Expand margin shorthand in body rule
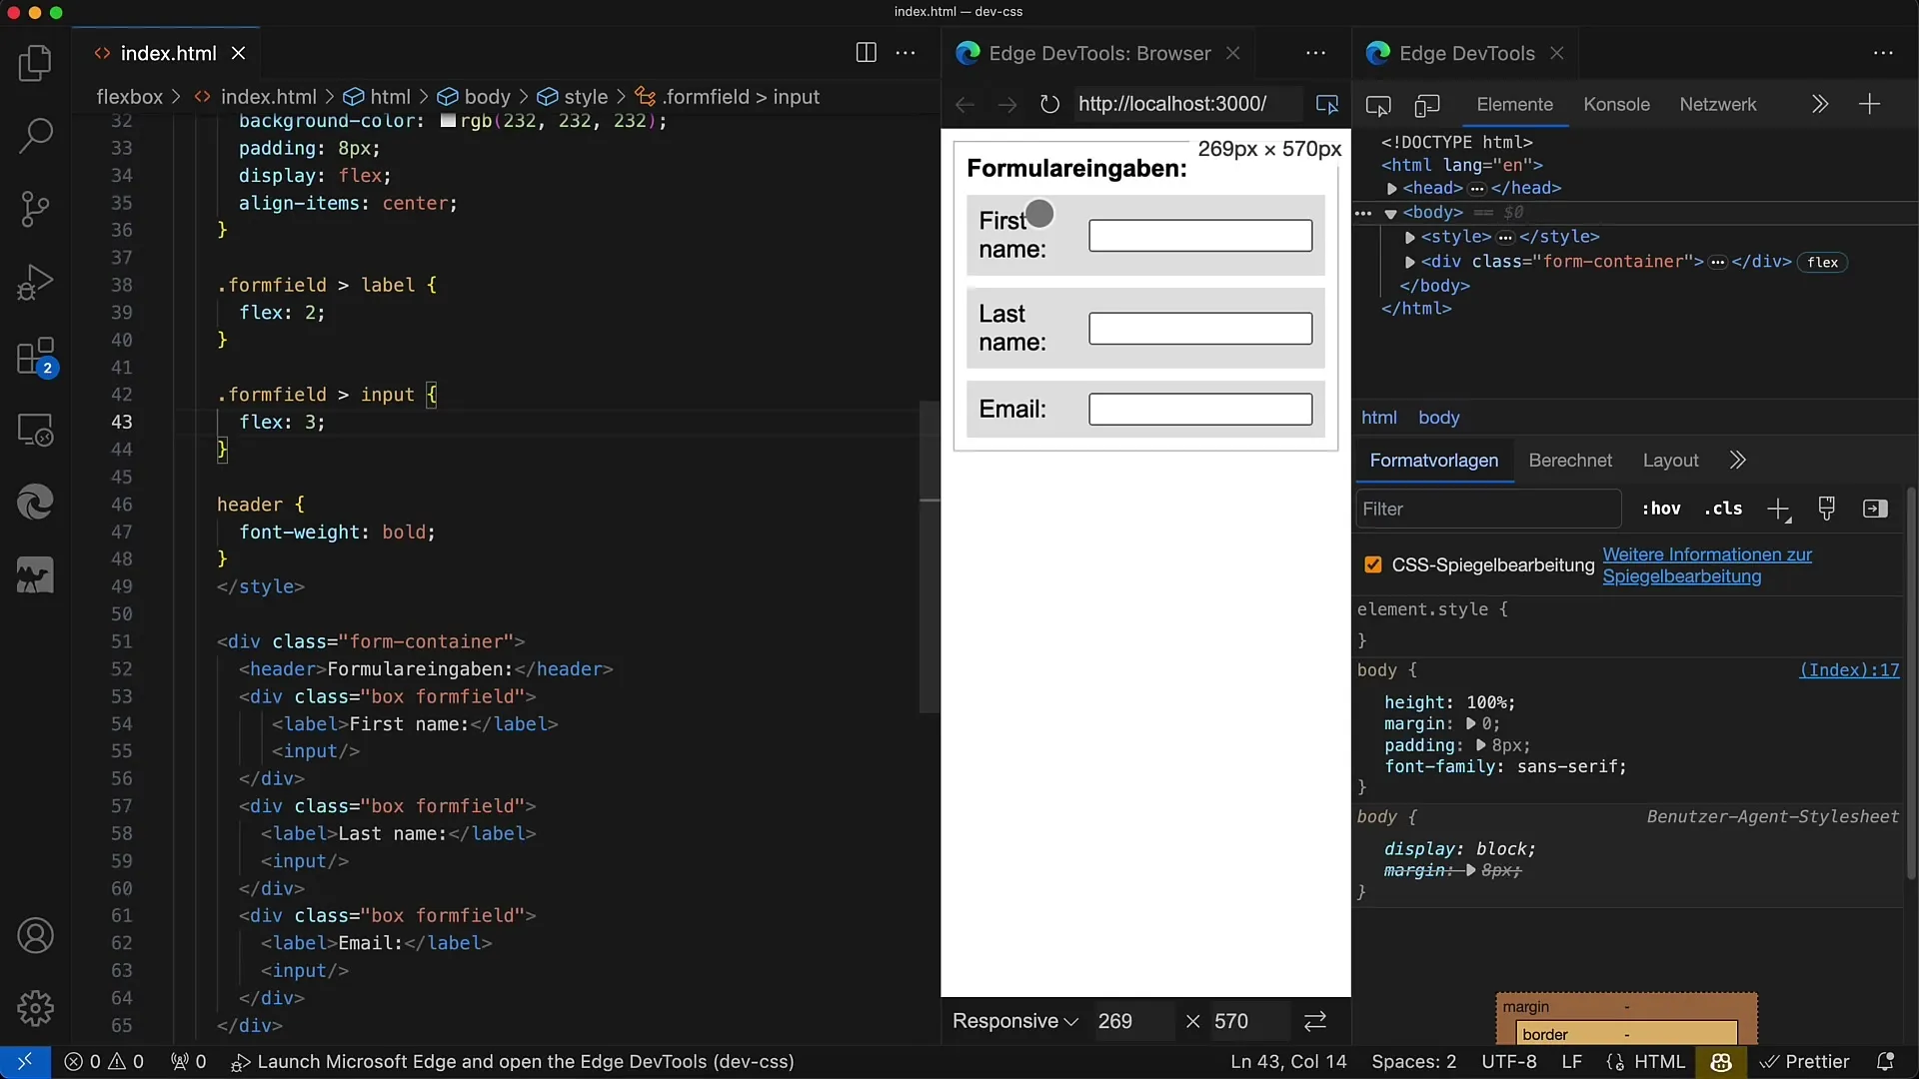Viewport: 1919px width, 1079px height. (x=1470, y=723)
